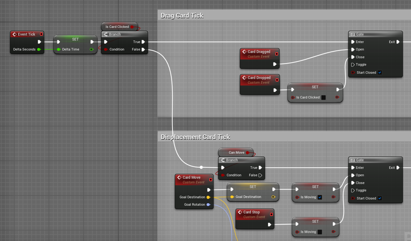Viewport: 411px width, 241px height.
Task: Click the Exit pin of the Displacement Card Tick Gate
Action: [x=398, y=168]
